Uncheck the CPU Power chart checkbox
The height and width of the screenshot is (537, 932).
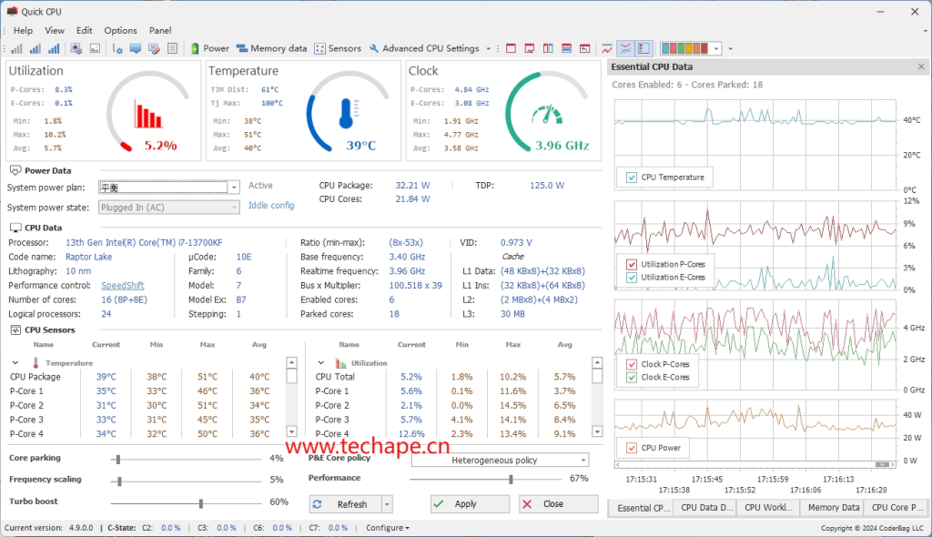pyautogui.click(x=632, y=448)
